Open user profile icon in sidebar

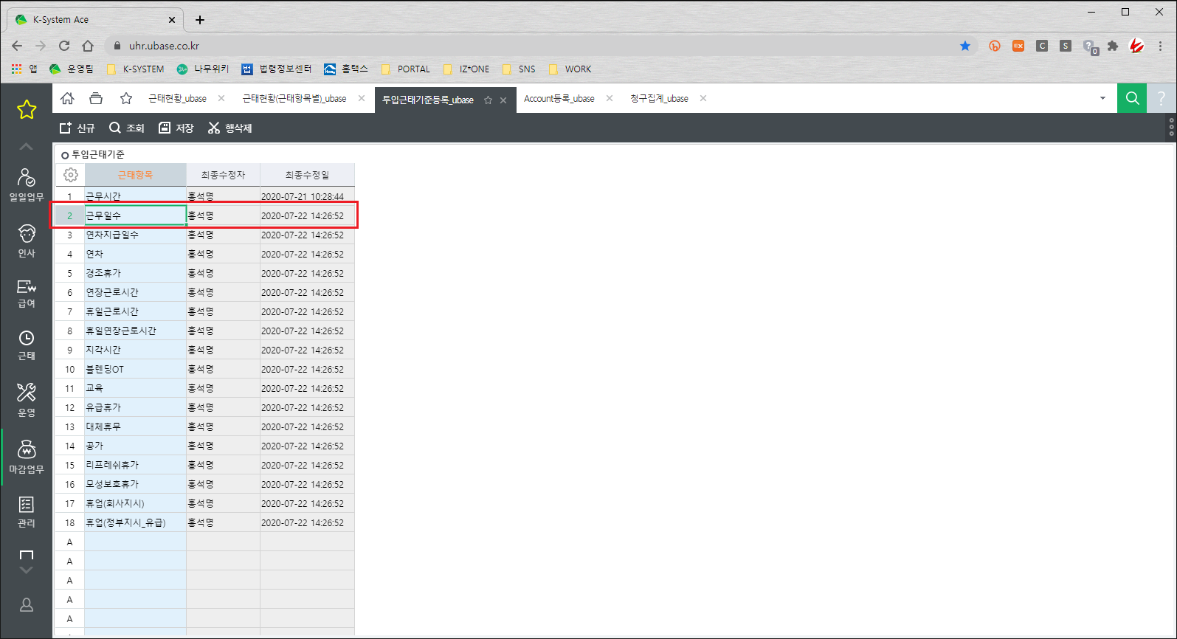[27, 605]
